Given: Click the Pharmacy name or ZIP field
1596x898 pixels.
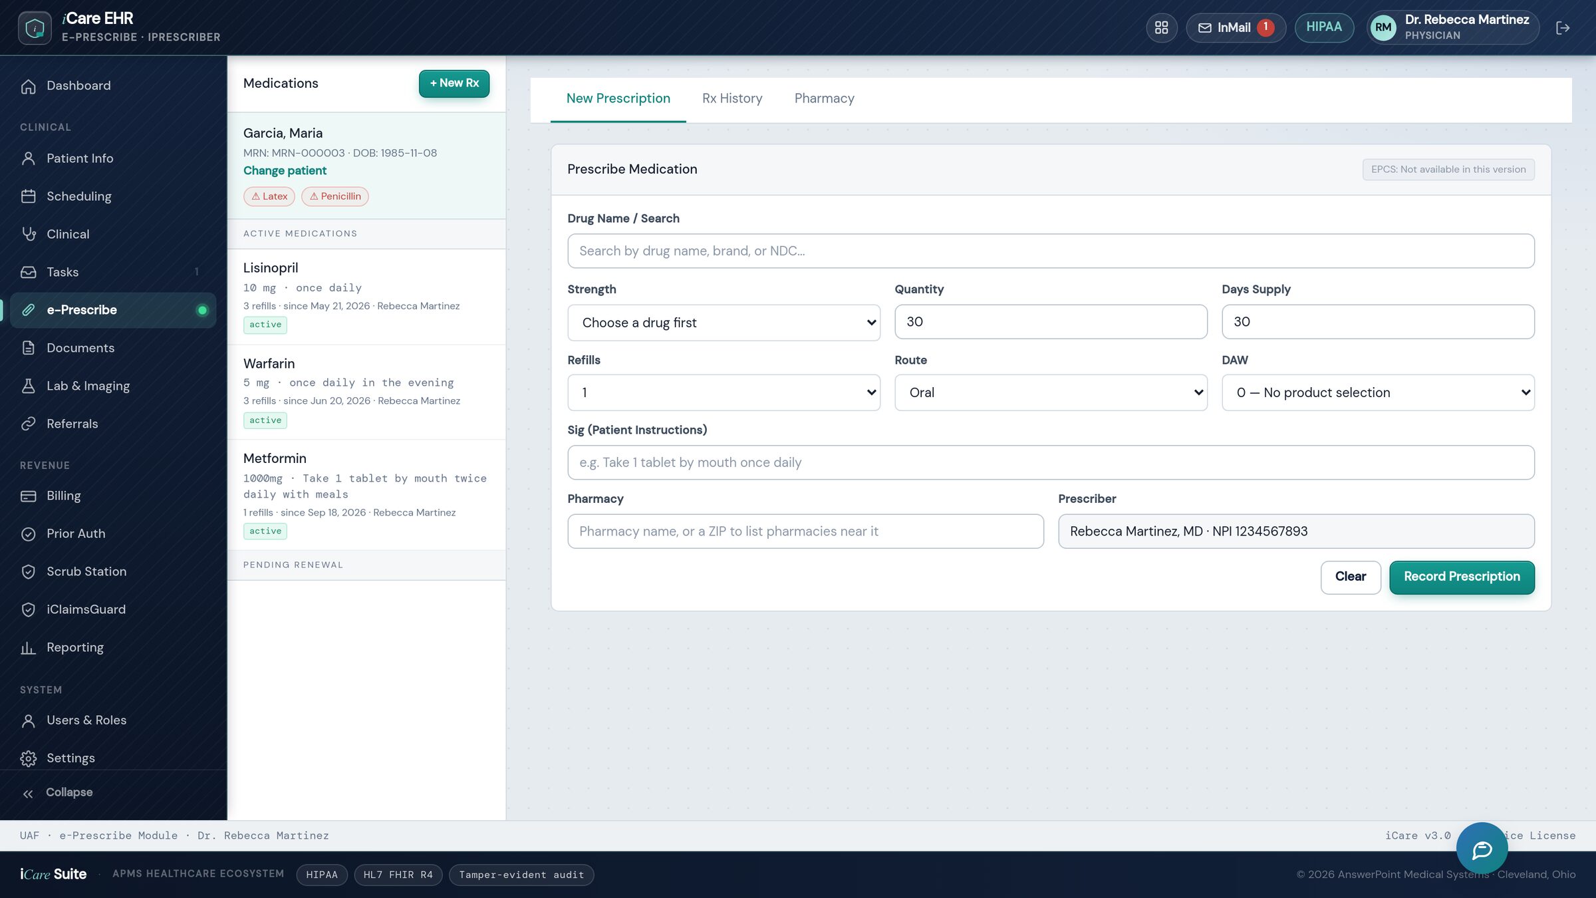Looking at the screenshot, I should pyautogui.click(x=805, y=531).
